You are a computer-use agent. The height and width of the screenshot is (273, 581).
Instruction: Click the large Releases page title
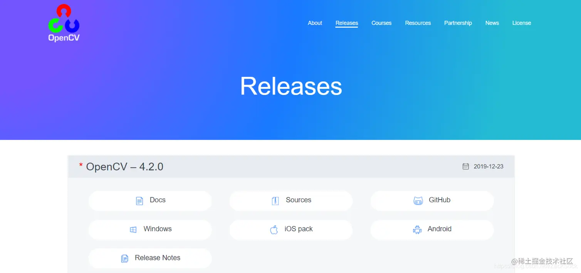click(291, 86)
